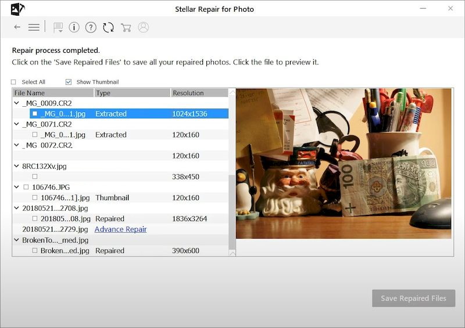Click the scrollbar up arrow
Viewport: 465px width, 328px height.
click(x=232, y=92)
